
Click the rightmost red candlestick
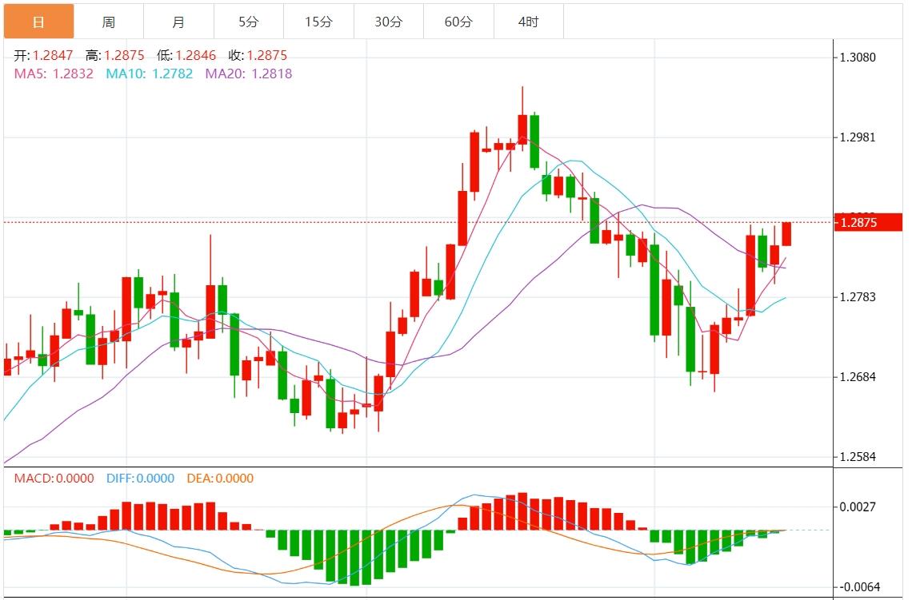click(786, 234)
